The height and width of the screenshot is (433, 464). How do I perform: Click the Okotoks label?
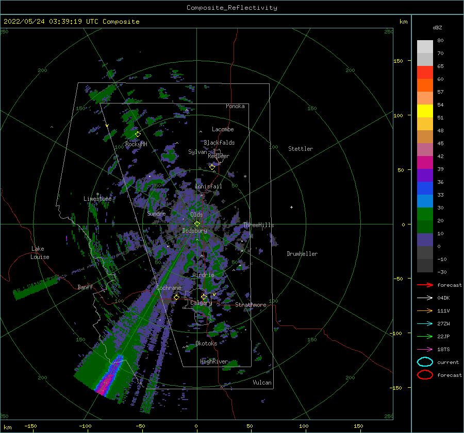206,343
